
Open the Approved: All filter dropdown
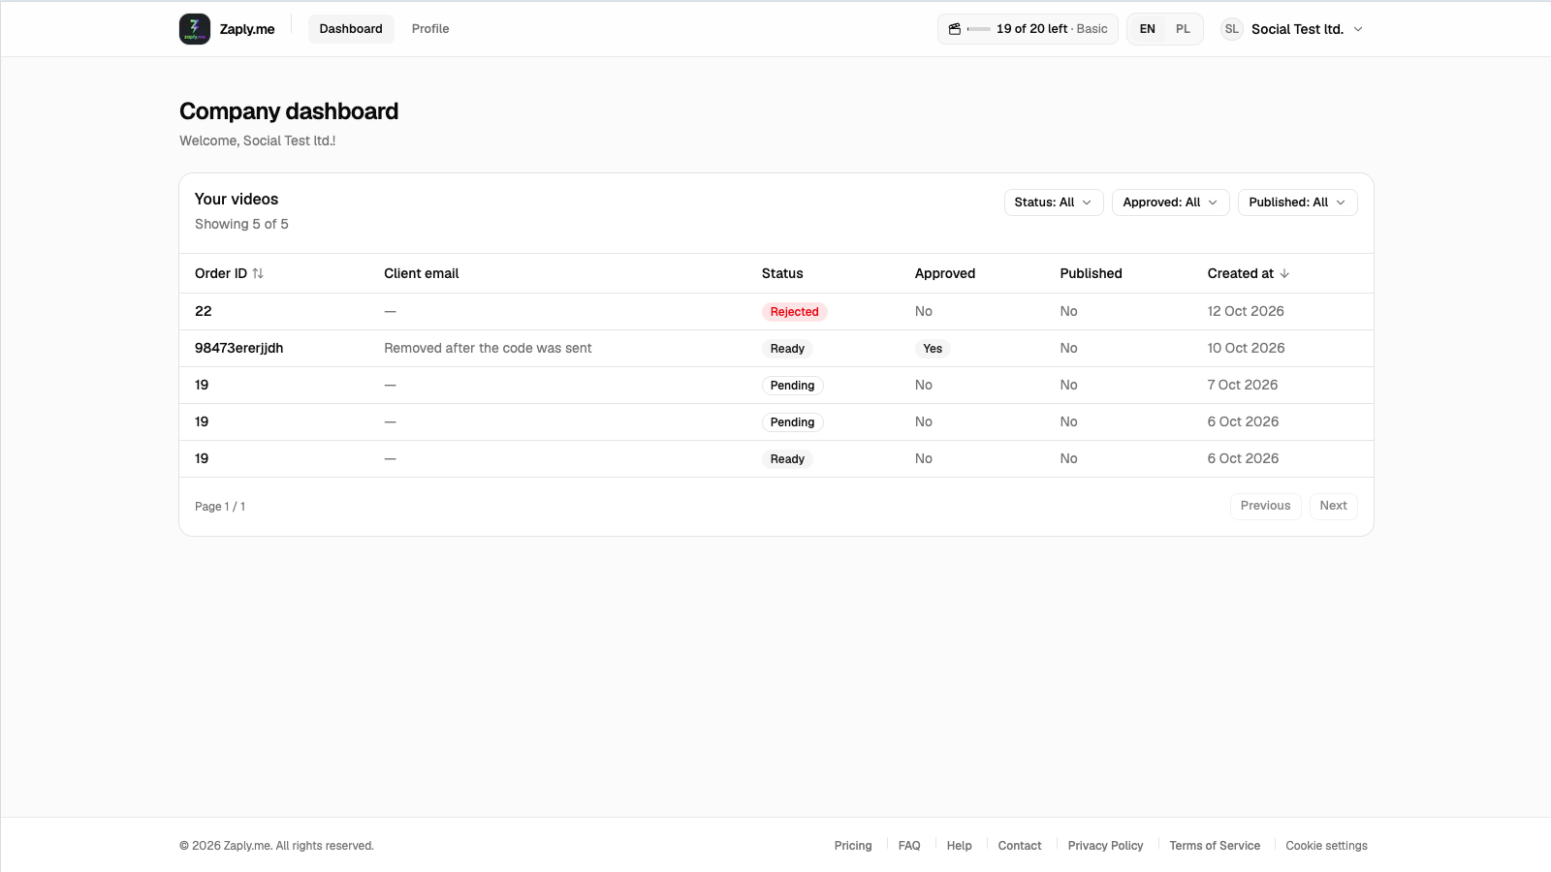[1171, 202]
